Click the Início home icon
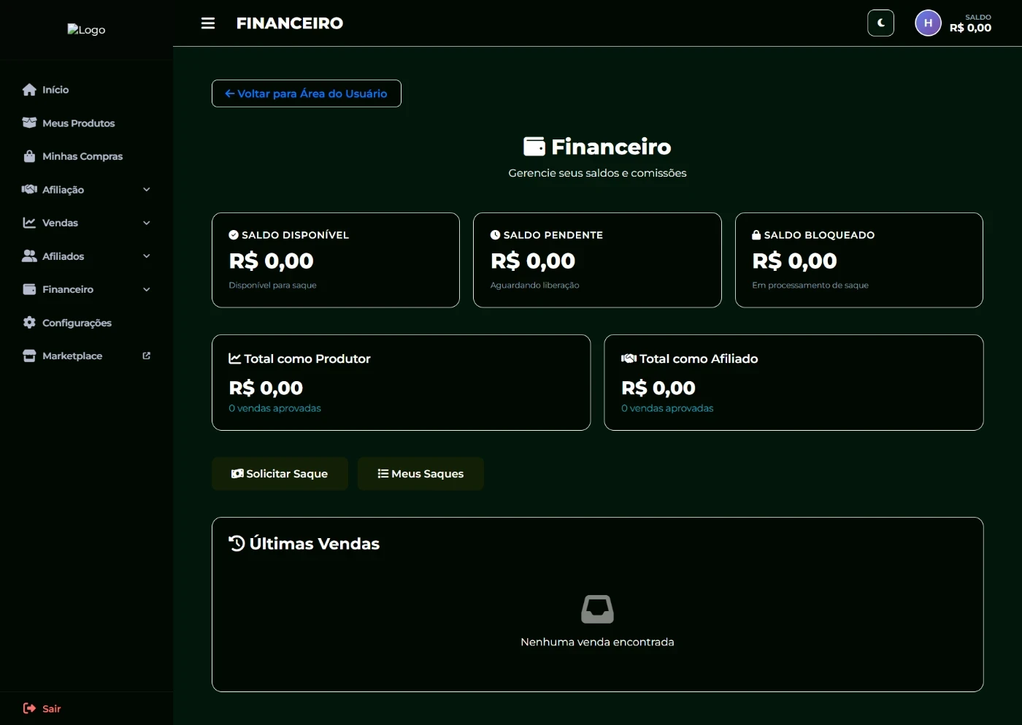Screen dimensions: 1022x725 point(29,90)
